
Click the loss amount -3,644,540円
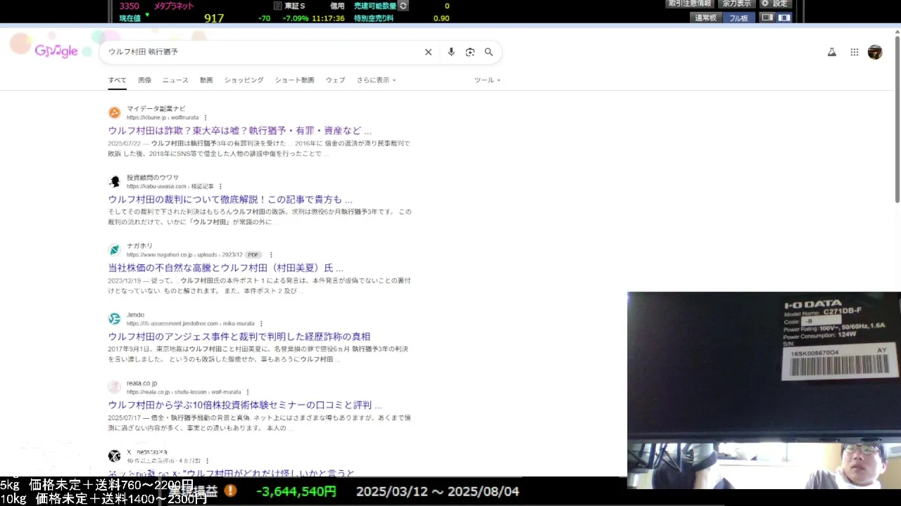pos(296,491)
